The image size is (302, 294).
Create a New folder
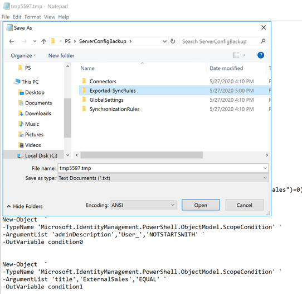point(61,56)
